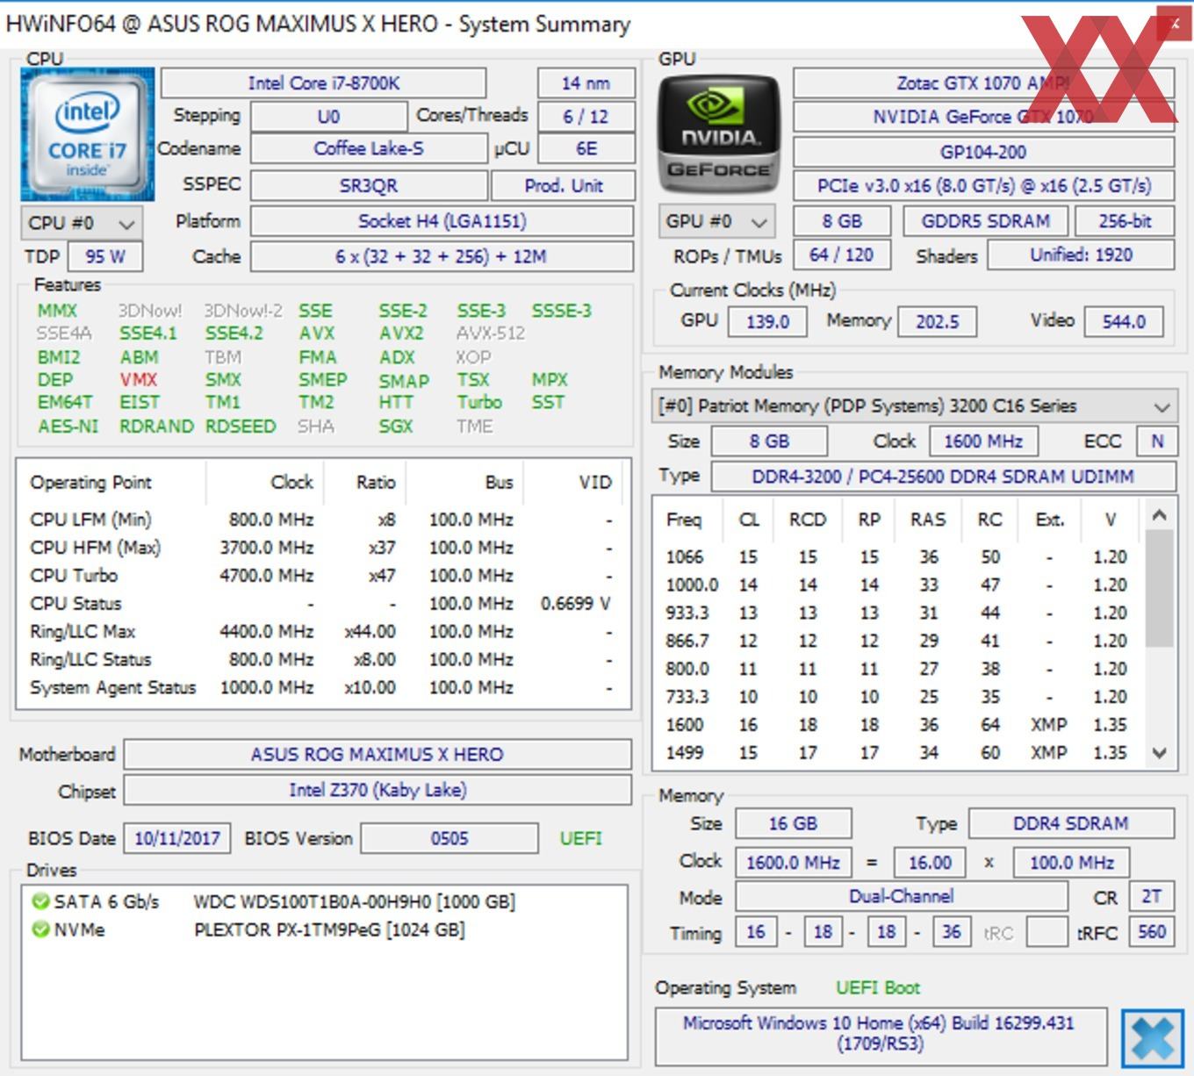This screenshot has width=1194, height=1076.
Task: Click the TDP value 95 W
Action: [x=104, y=257]
